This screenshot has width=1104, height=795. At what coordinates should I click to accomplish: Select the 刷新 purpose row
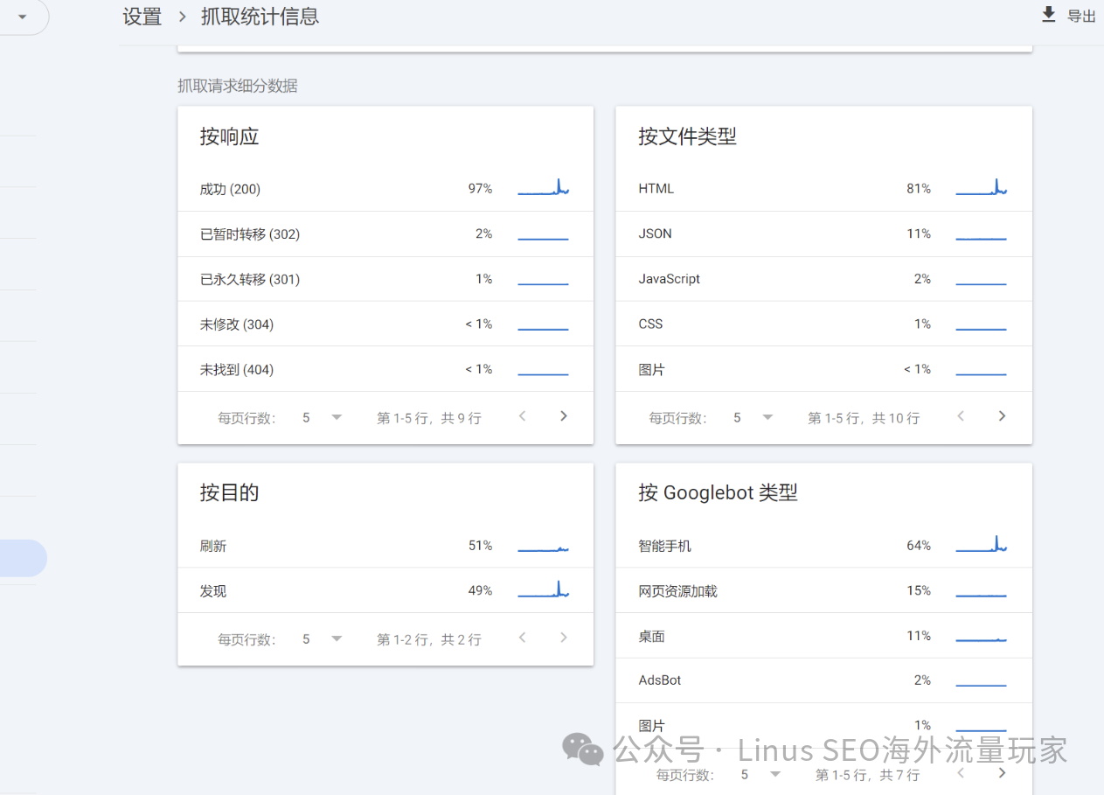pos(385,546)
